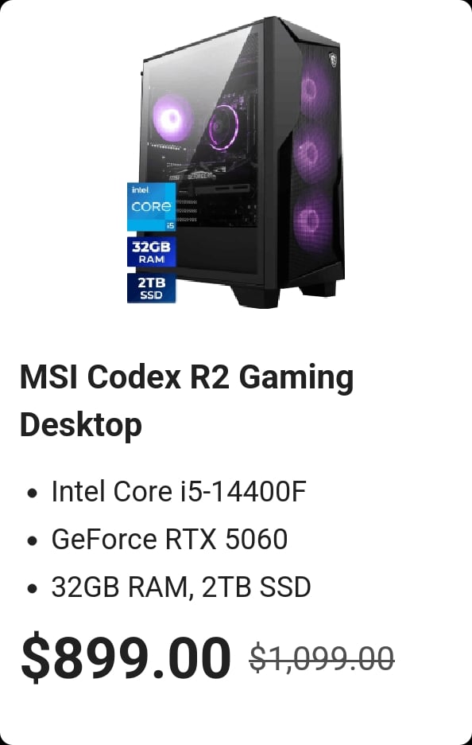Image resolution: width=472 pixels, height=745 pixels.
Task: Click the 2TB SSD badge
Action: click(x=151, y=288)
